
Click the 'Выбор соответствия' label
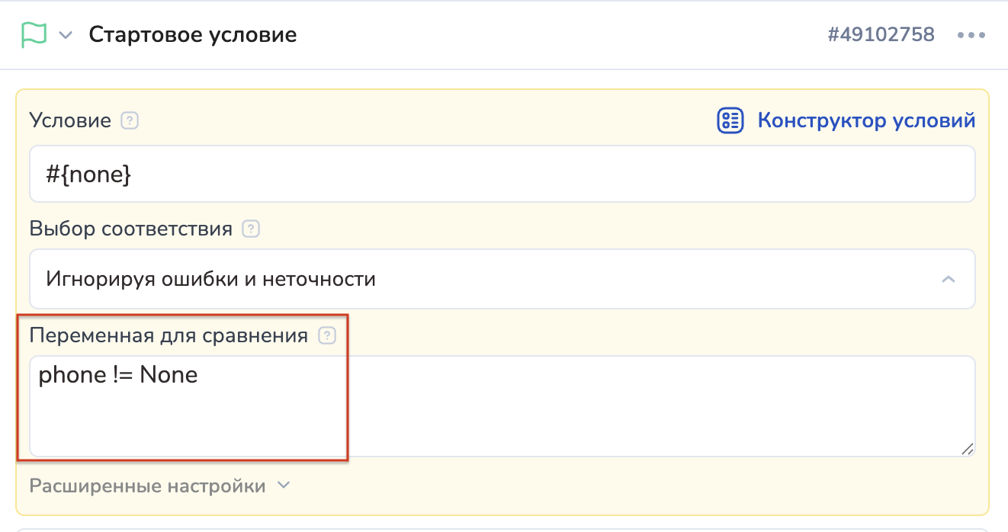130,229
